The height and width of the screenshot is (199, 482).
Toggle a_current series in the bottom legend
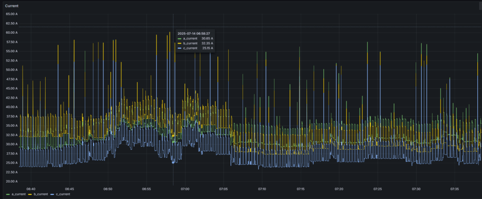(x=18, y=194)
